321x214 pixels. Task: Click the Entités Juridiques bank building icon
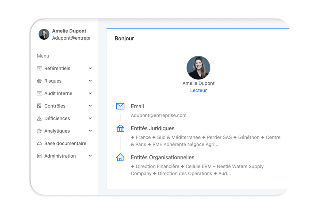click(x=120, y=128)
